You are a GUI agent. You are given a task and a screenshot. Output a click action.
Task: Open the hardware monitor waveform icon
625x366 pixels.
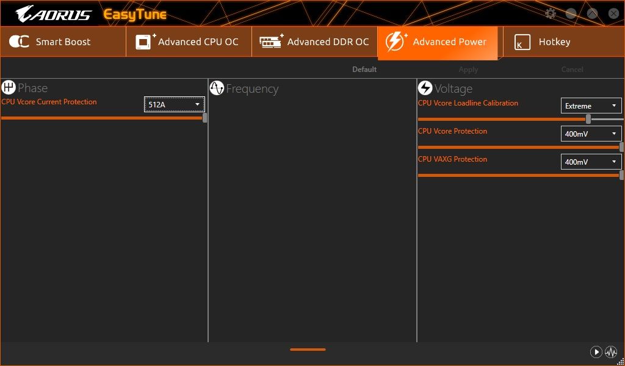(x=610, y=352)
